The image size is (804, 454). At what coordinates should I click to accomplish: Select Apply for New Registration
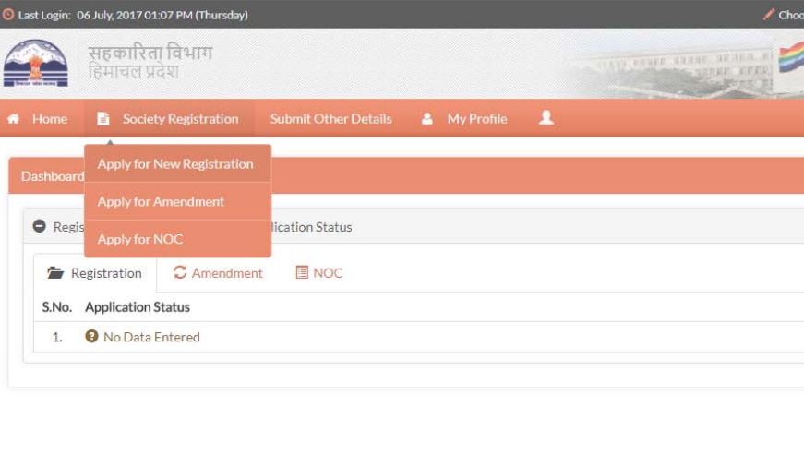click(177, 164)
